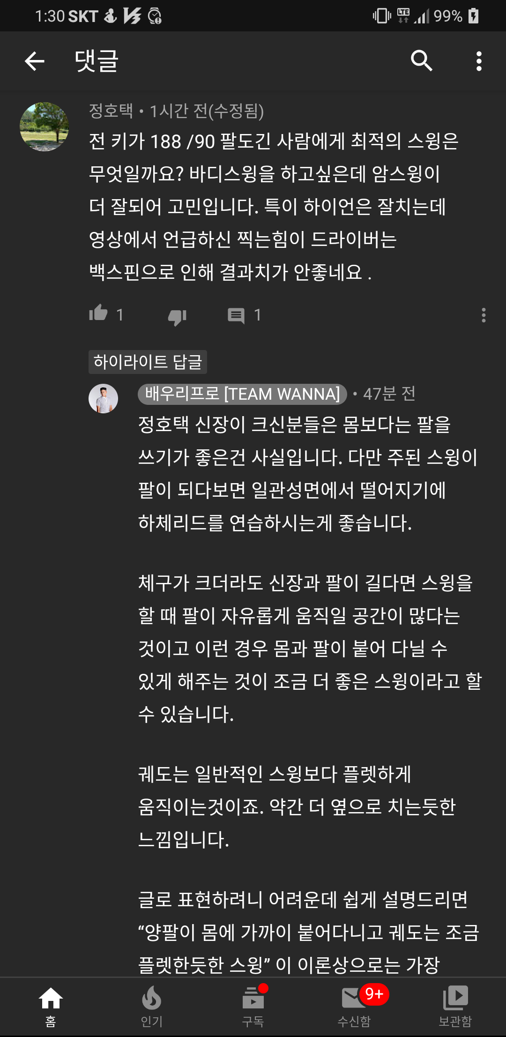The width and height of the screenshot is (506, 1037).
Task: Open the top-right overflow menu
Action: [x=479, y=61]
